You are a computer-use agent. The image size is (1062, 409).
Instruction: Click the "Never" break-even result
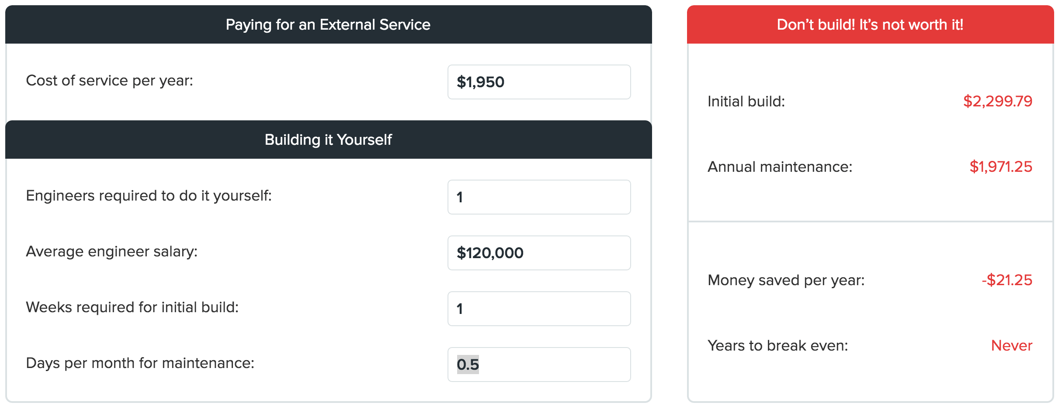(1011, 346)
